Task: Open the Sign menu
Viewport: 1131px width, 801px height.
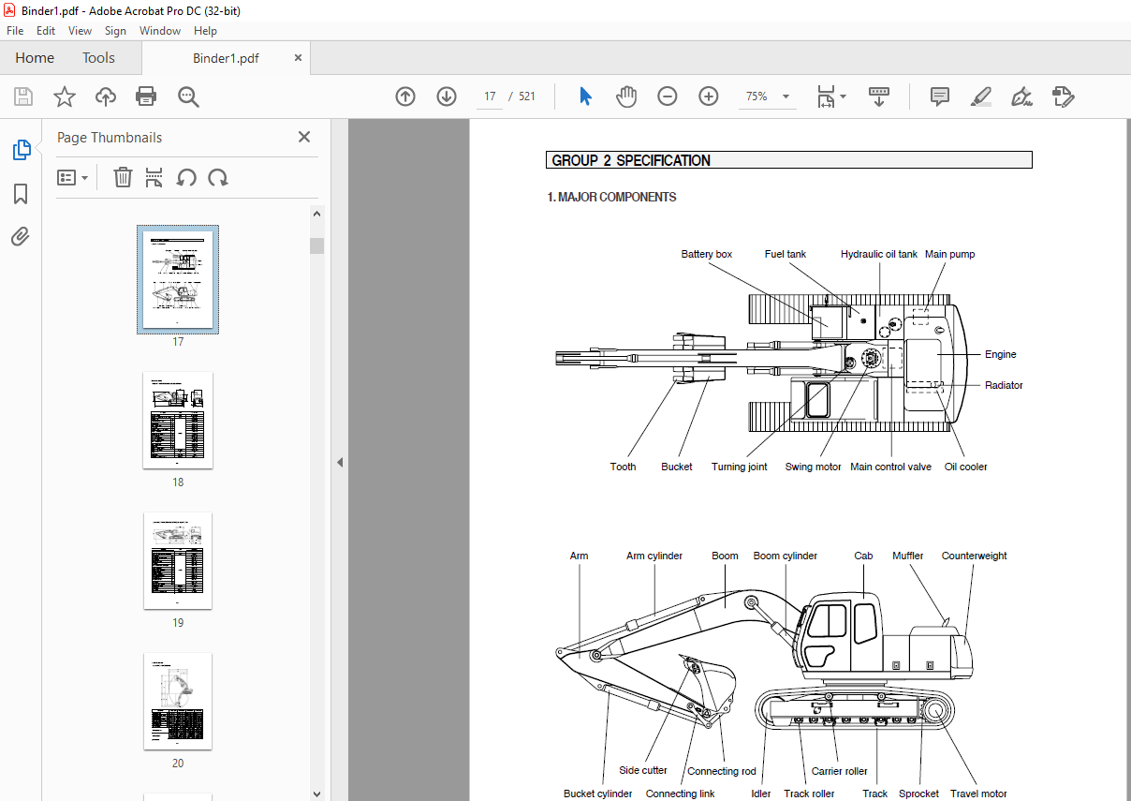Action: (x=115, y=31)
